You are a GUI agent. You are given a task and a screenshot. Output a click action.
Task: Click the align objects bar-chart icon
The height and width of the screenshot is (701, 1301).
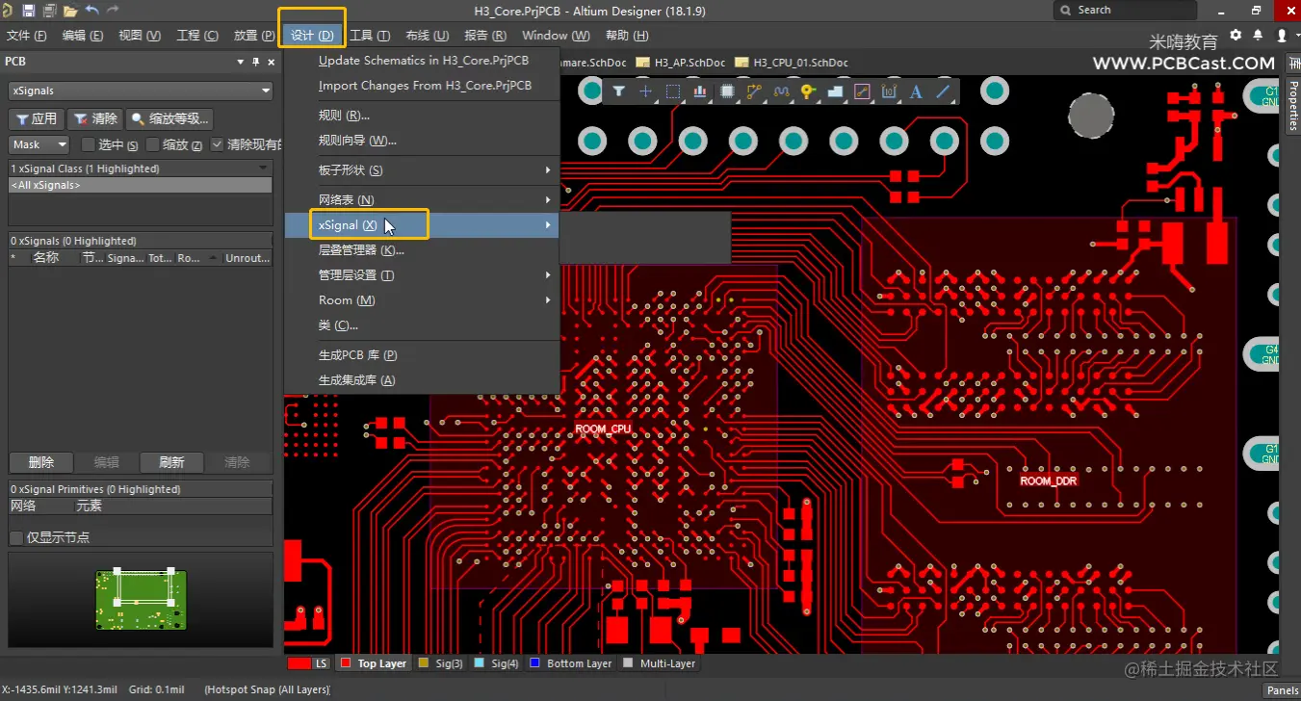pyautogui.click(x=700, y=91)
